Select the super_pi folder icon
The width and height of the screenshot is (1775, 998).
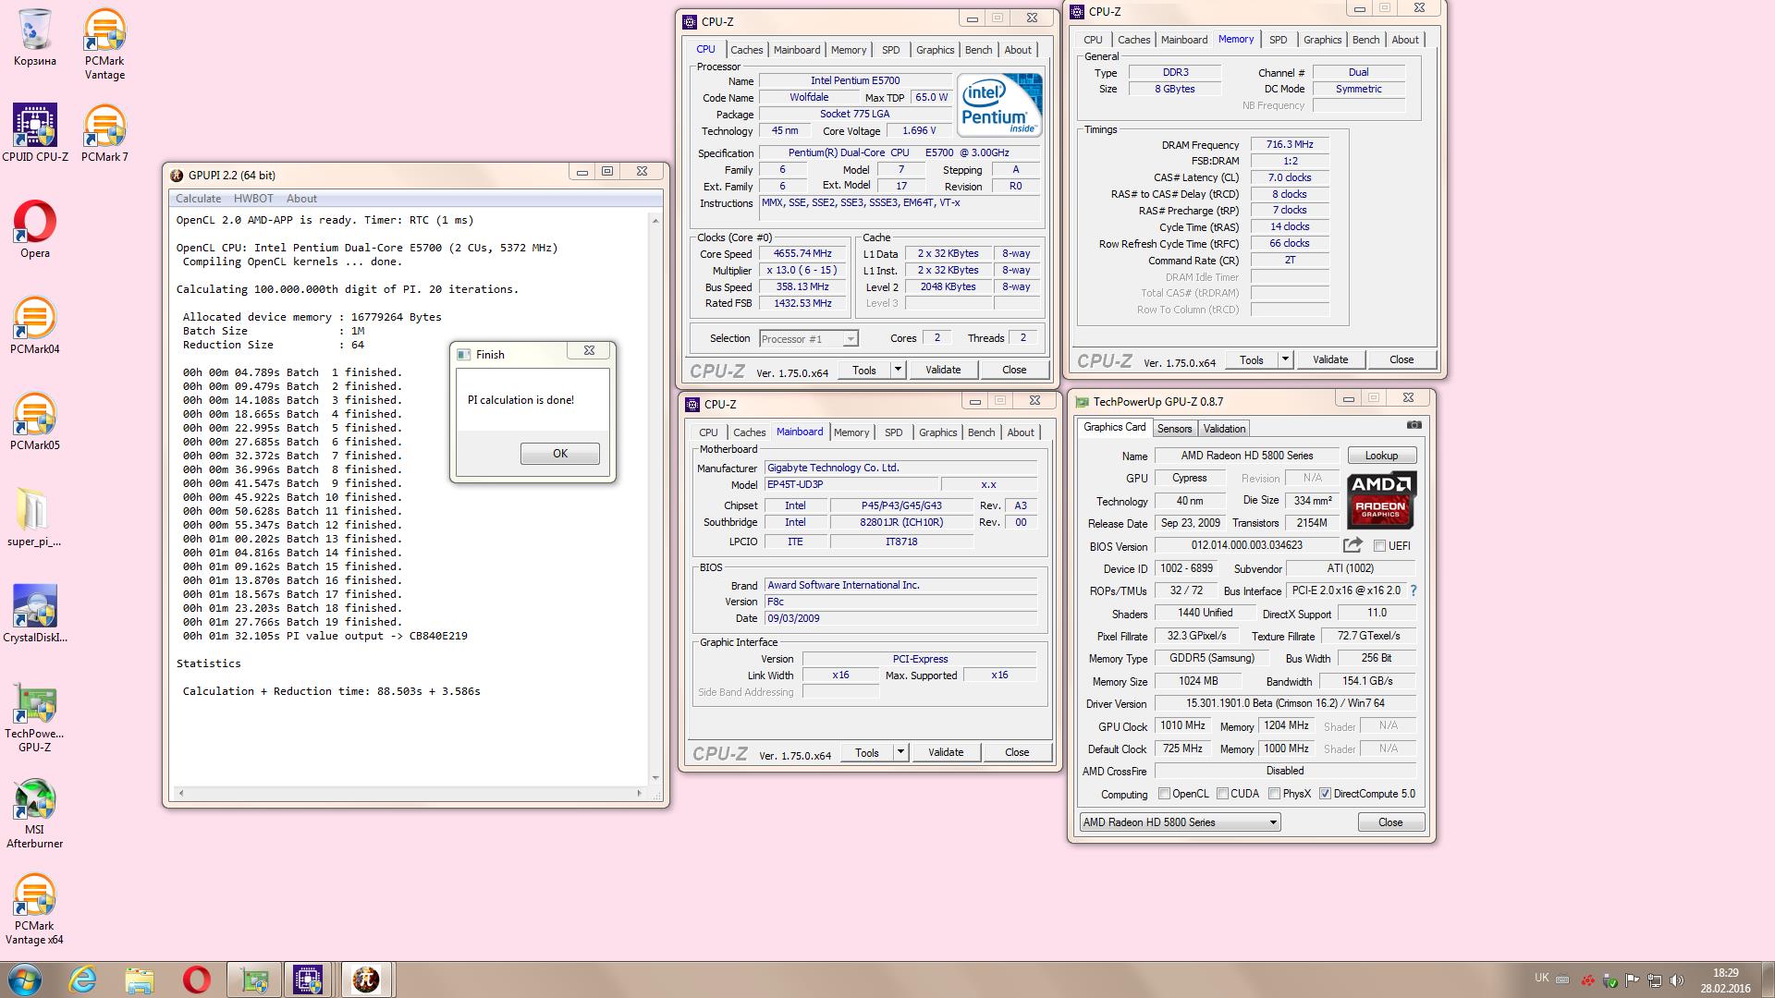pos(34,517)
